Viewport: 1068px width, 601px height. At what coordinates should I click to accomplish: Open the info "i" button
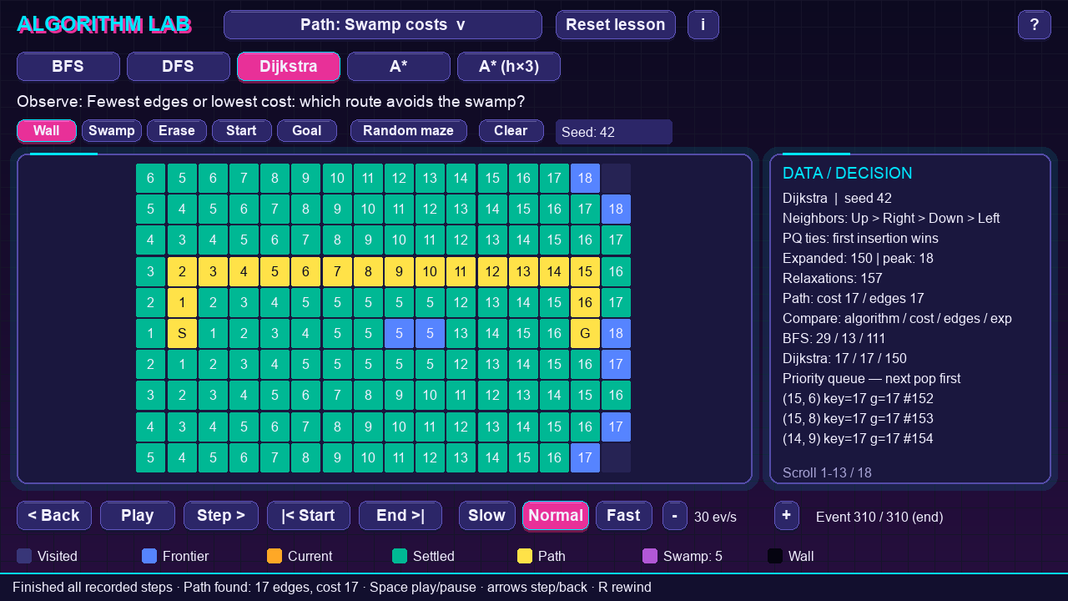point(703,25)
